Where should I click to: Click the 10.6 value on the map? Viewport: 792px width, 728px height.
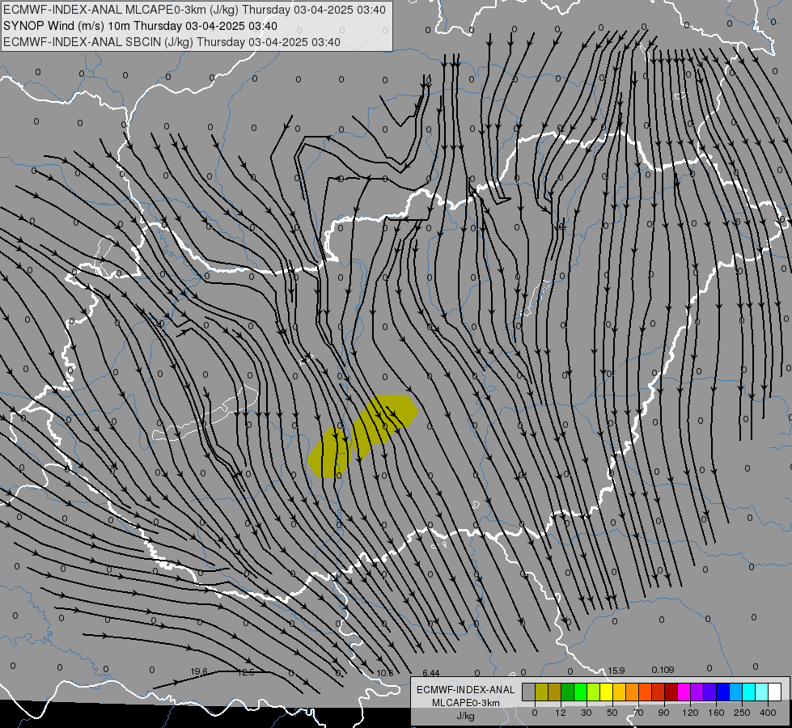385,673
